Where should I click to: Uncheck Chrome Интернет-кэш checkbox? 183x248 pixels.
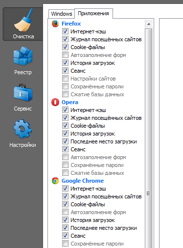[x=65, y=189]
